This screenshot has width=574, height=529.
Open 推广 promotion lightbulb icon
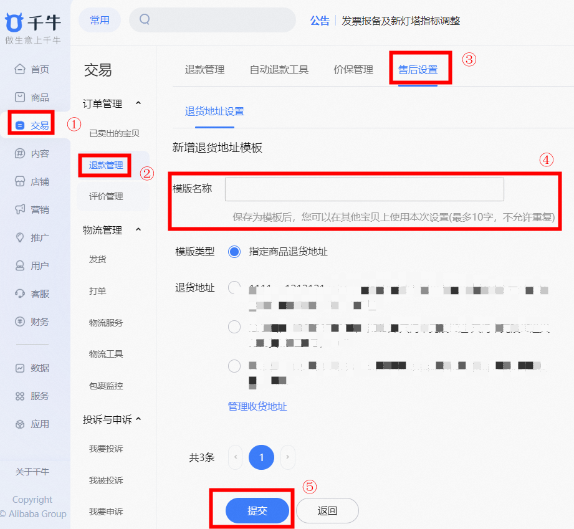pyautogui.click(x=20, y=237)
